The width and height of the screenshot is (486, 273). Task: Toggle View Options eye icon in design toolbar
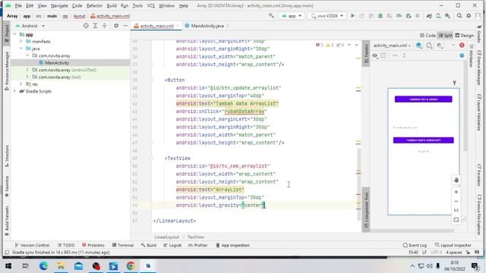374,55
